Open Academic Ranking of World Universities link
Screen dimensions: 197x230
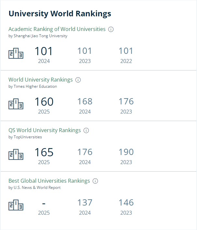click(x=57, y=29)
